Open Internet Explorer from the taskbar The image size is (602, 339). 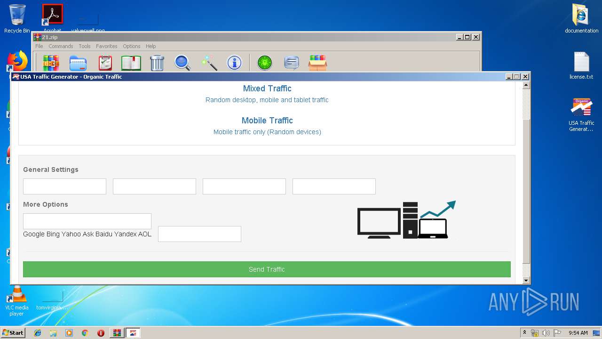tap(38, 333)
